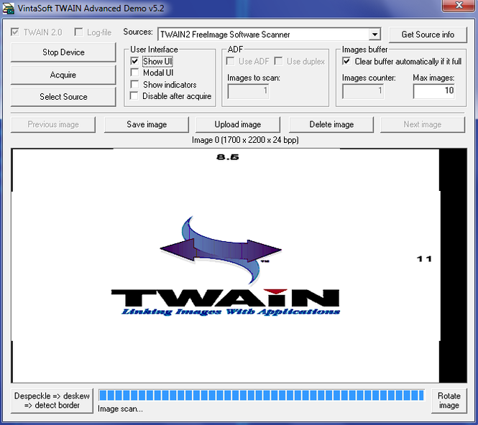This screenshot has width=478, height=425.
Task: Close the VintaSoft TWAIN Demo window
Action: pos(459,6)
